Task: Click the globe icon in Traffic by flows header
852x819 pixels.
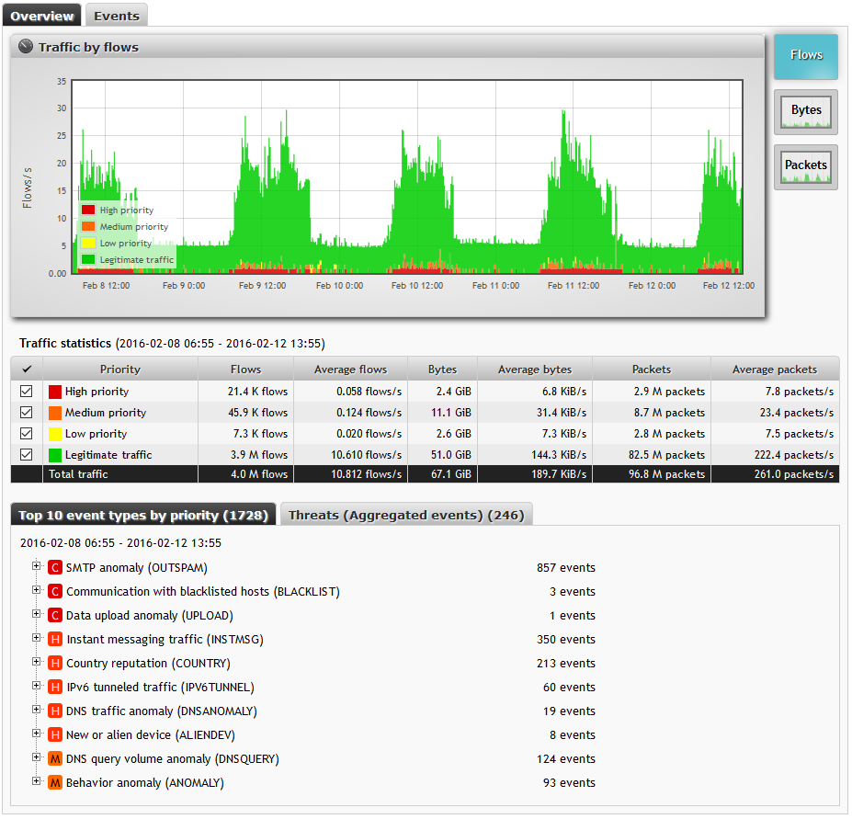Action: [25, 46]
